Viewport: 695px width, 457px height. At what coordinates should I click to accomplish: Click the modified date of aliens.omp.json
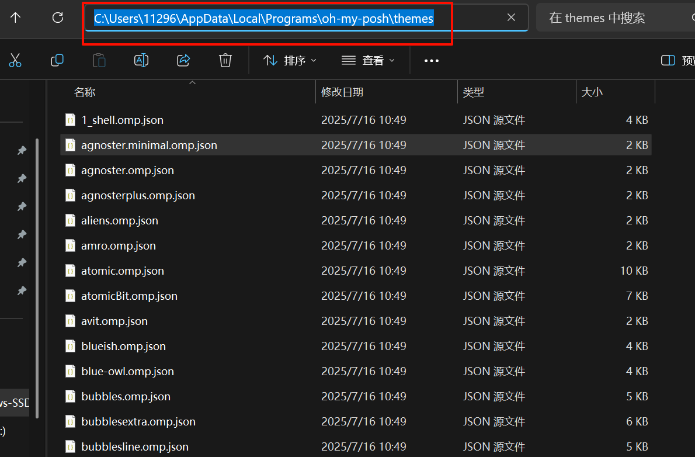coord(363,220)
